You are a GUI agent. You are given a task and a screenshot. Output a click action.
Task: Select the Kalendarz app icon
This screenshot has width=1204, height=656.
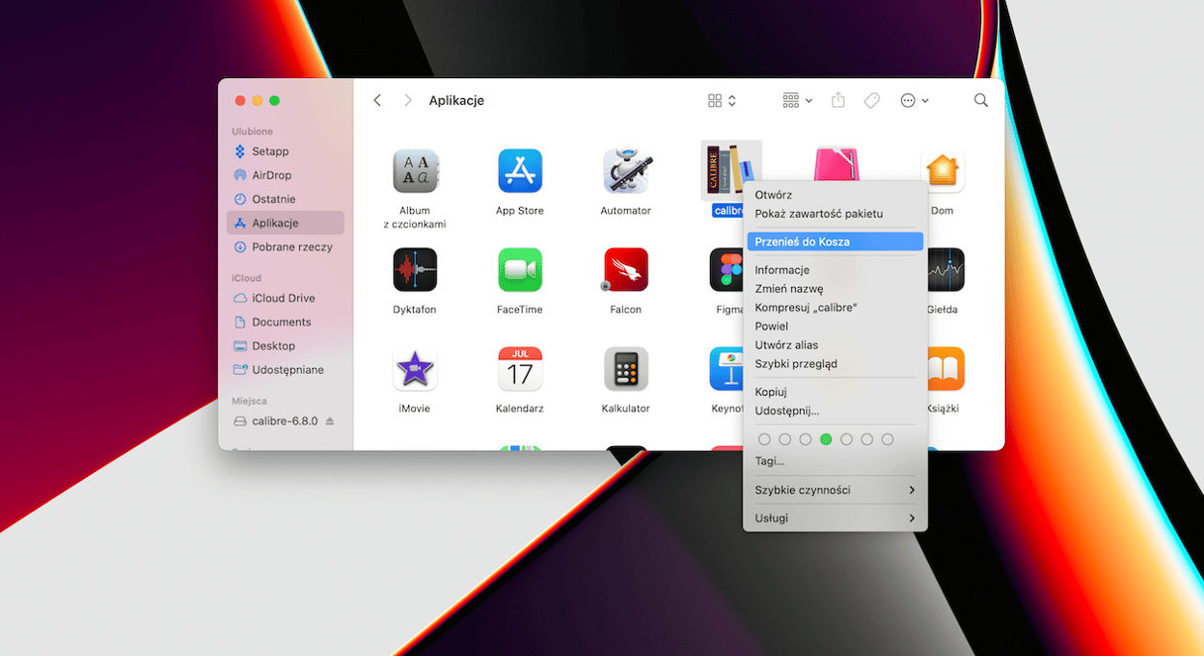tap(520, 369)
